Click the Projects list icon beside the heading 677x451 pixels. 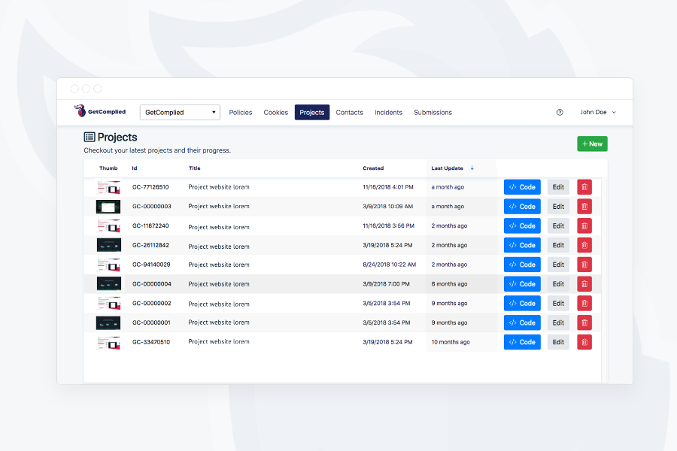pyautogui.click(x=90, y=137)
